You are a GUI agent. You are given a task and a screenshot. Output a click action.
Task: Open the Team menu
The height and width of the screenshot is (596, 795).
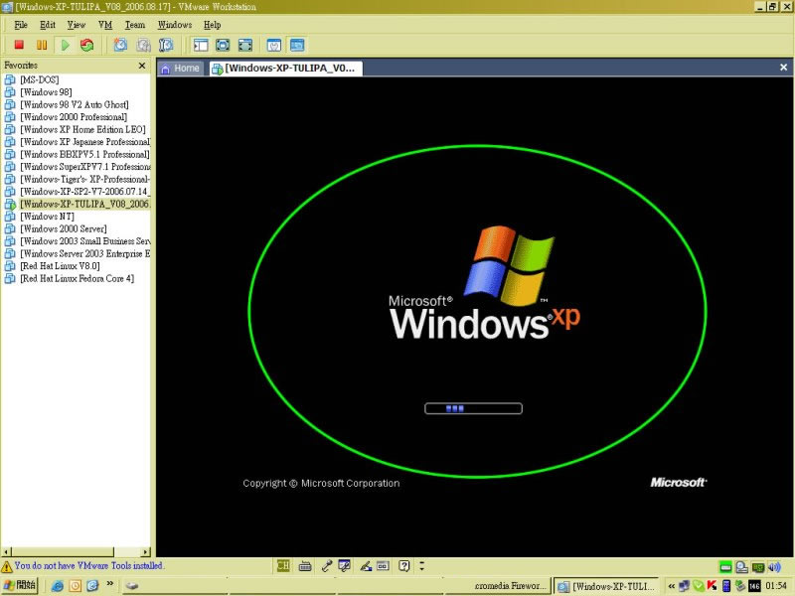click(135, 25)
